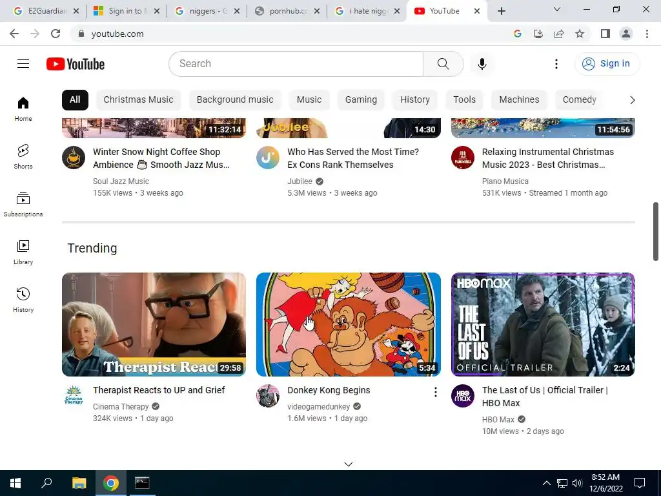
Task: View site info via the padlock
Action: 81,34
